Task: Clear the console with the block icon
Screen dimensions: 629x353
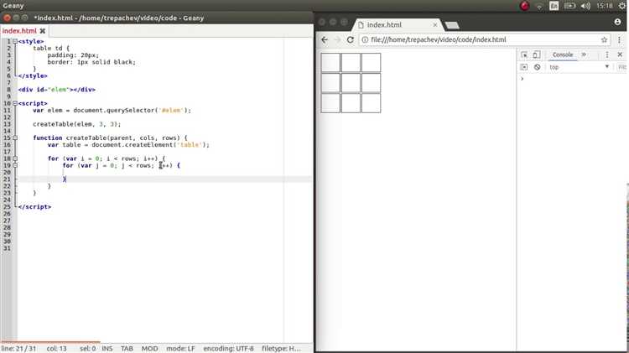Action: pos(537,67)
